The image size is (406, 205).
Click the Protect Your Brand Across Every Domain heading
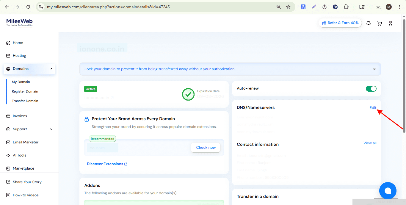(133, 119)
